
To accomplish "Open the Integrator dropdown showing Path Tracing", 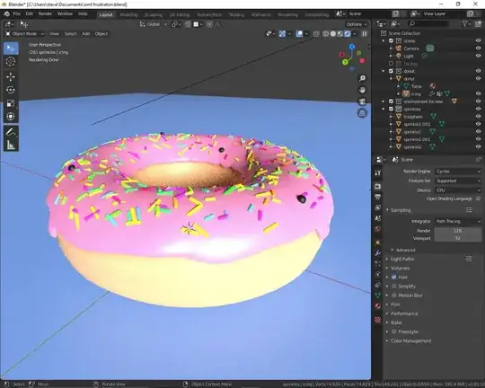I will (x=458, y=221).
